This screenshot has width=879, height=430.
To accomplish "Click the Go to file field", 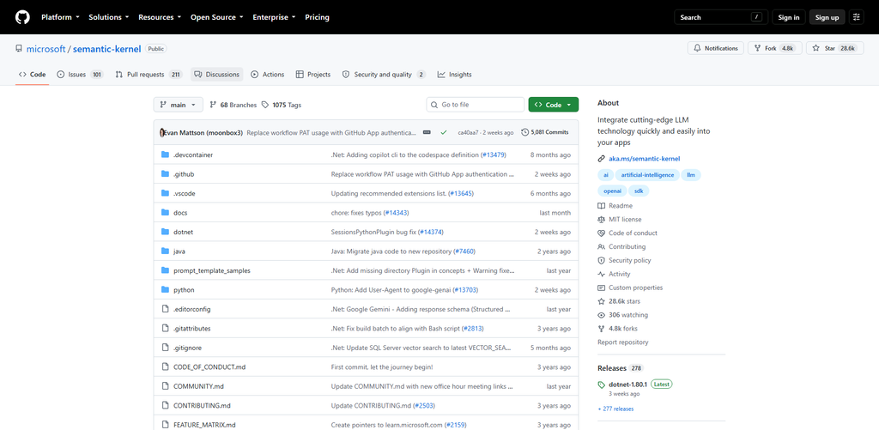I will click(x=476, y=105).
